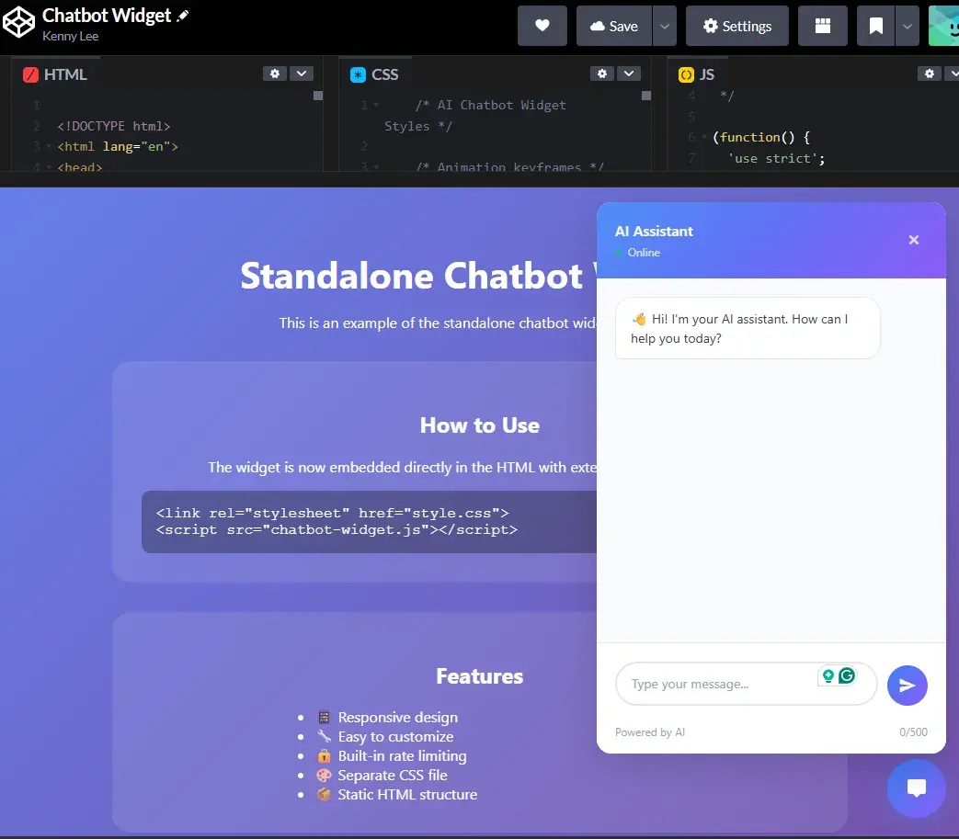Bookmark this pen
959x839 pixels.
point(876,26)
